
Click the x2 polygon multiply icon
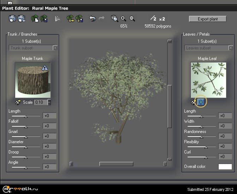162,18
